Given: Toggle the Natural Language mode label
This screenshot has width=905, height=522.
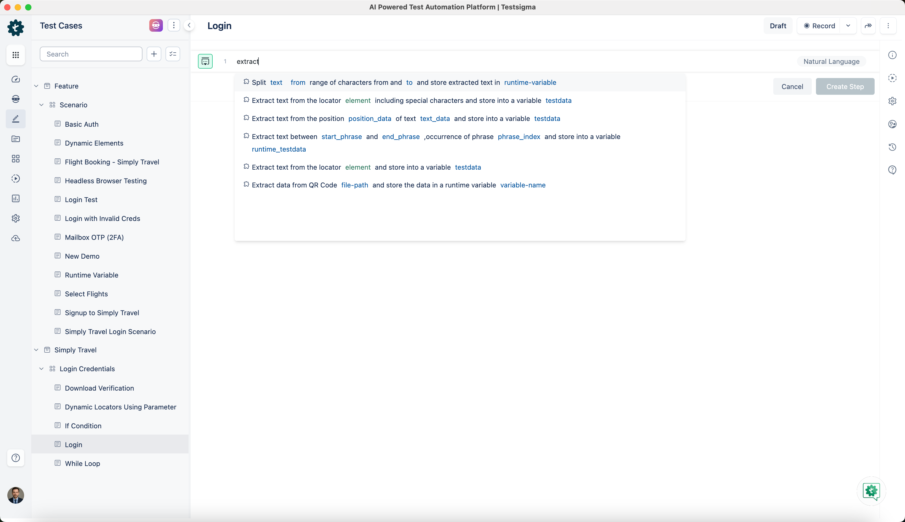Looking at the screenshot, I should pos(831,61).
